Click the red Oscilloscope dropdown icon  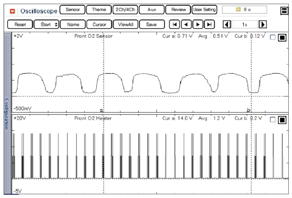point(13,11)
